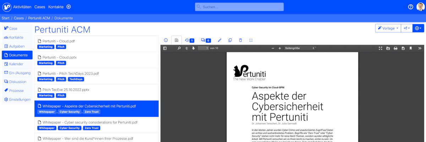Select Whitepaper - Wer sind die Kund*innen document

(x=97, y=138)
